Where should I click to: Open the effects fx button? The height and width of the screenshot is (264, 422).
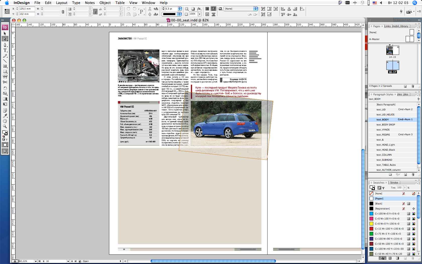point(199,9)
